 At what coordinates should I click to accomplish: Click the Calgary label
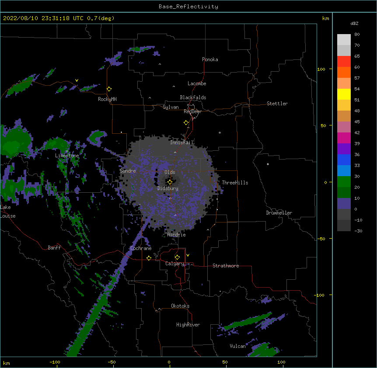(x=175, y=264)
